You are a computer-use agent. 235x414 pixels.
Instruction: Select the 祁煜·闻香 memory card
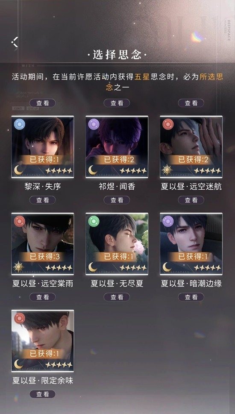(x=117, y=147)
